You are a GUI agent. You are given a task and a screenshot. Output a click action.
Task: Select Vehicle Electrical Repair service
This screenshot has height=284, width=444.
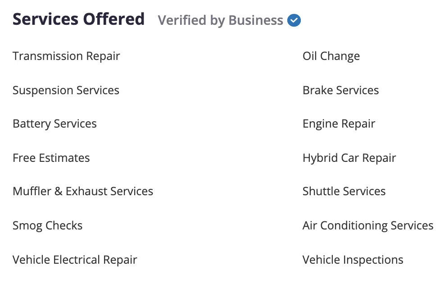[75, 260]
